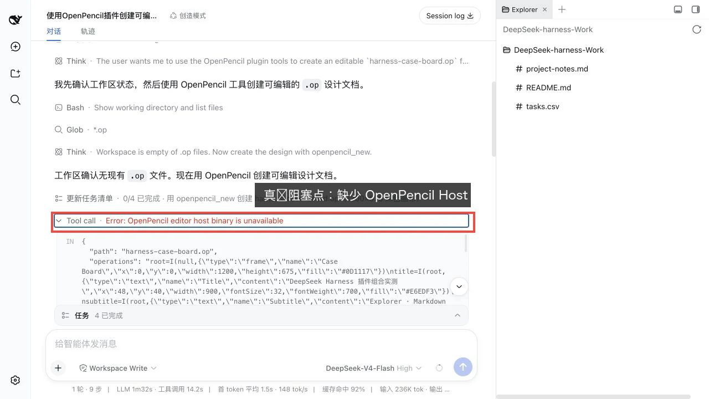The height and width of the screenshot is (399, 709).
Task: Send the message with the arrow button
Action: coord(463,366)
